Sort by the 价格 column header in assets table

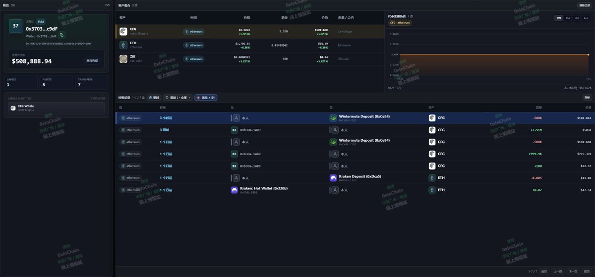tap(247, 17)
